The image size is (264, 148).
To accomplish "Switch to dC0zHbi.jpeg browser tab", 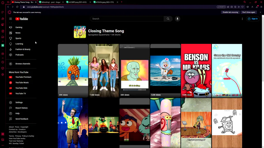I will pyautogui.click(x=105, y=2).
